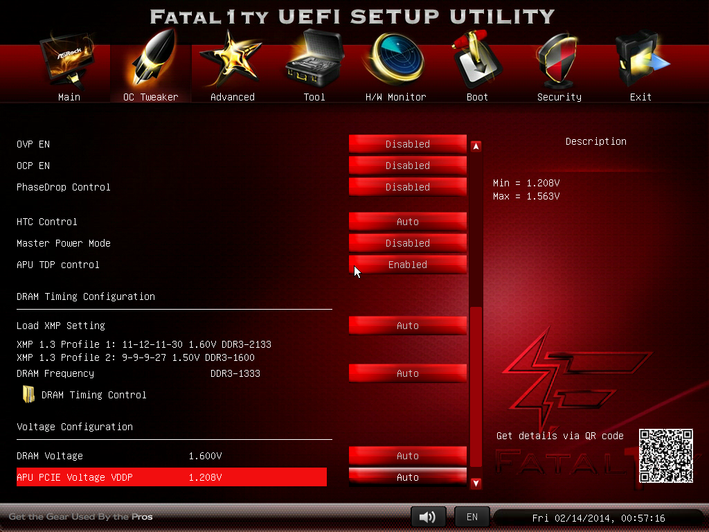This screenshot has width=709, height=532.
Task: Click the DDR3-1333 frequency value
Action: [235, 373]
